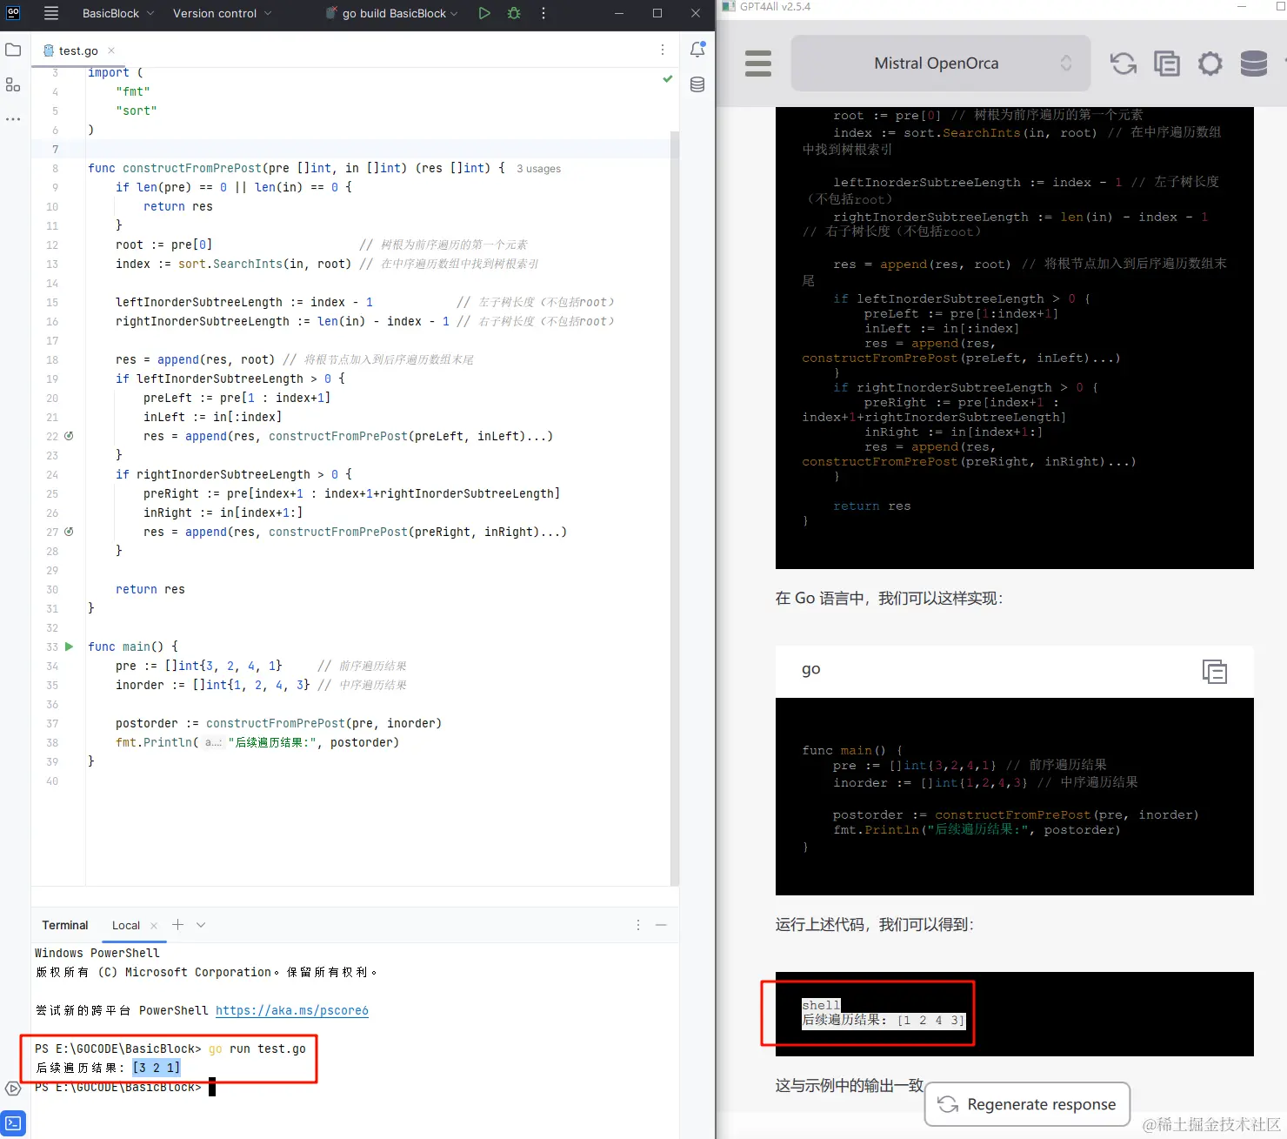Click the Regenerate response button
Screen dimensions: 1287x1139
point(1027,1104)
